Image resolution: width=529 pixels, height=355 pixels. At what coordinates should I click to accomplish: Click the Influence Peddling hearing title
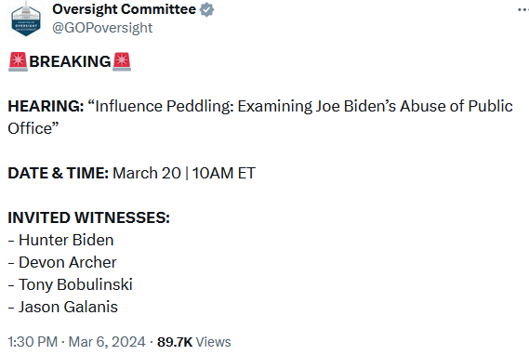[260, 117]
